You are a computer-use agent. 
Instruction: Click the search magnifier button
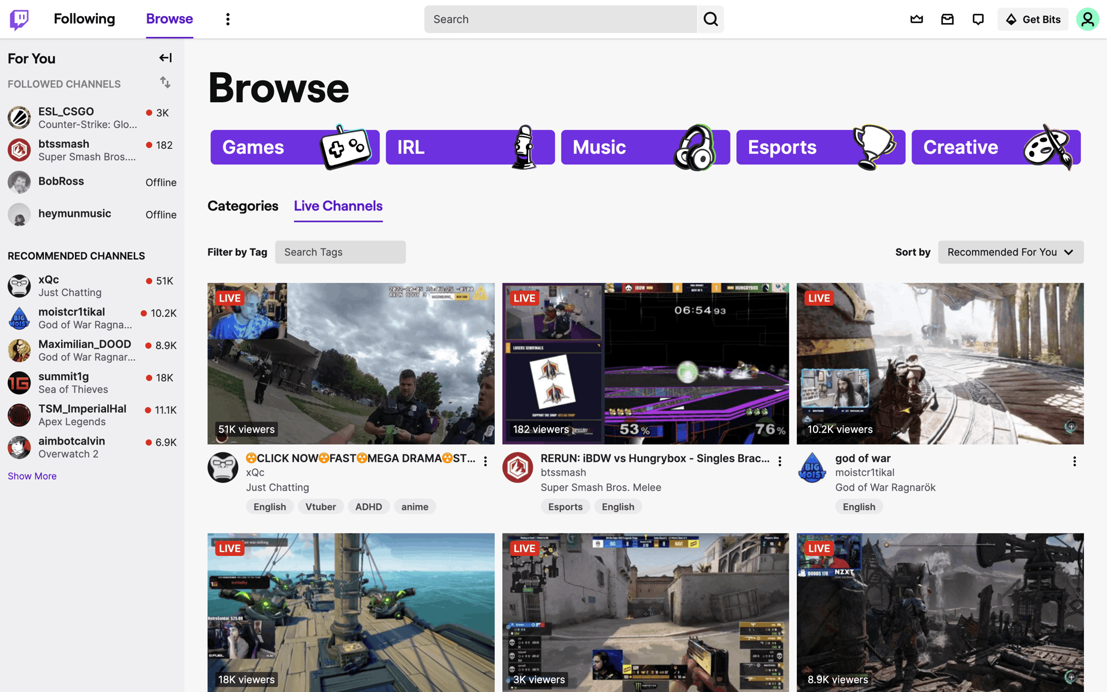click(711, 20)
